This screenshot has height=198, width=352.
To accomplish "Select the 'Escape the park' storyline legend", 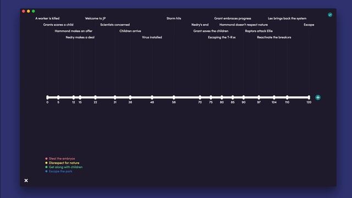I will (x=61, y=171).
